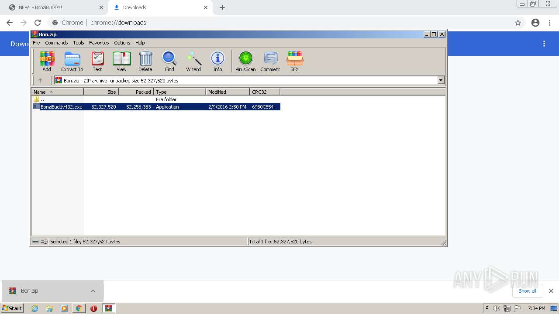
Task: Click the Find toolbar icon
Action: [169, 61]
